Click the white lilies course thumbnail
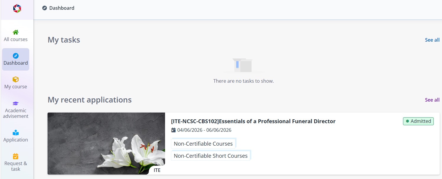 click(x=106, y=143)
